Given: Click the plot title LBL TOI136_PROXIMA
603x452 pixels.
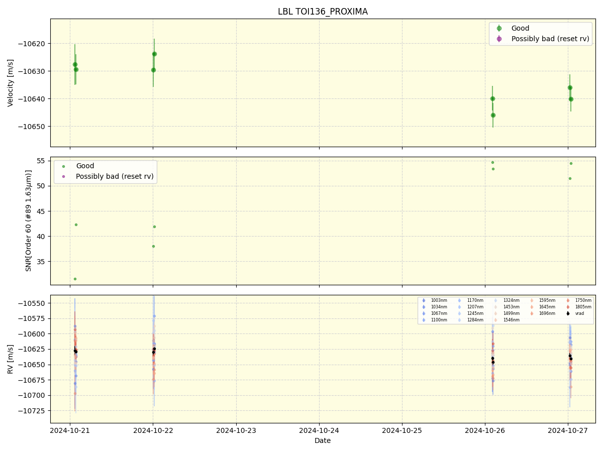Looking at the screenshot, I should pos(323,12).
